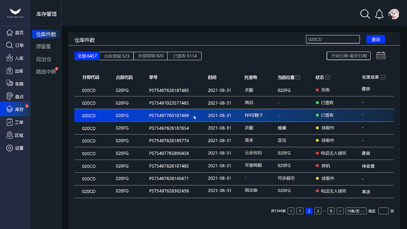Select the 订单 orders sidebar icon

[10, 45]
